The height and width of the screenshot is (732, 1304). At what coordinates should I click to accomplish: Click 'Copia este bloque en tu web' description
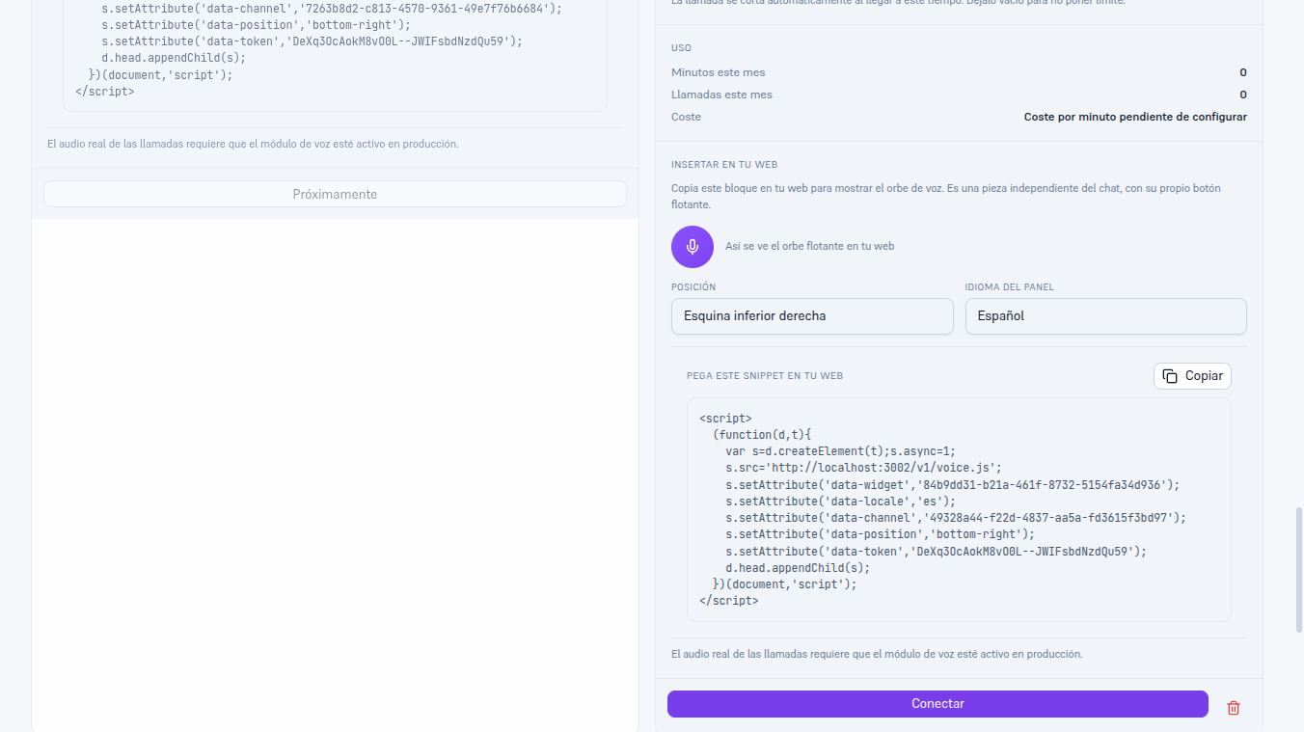click(x=945, y=197)
